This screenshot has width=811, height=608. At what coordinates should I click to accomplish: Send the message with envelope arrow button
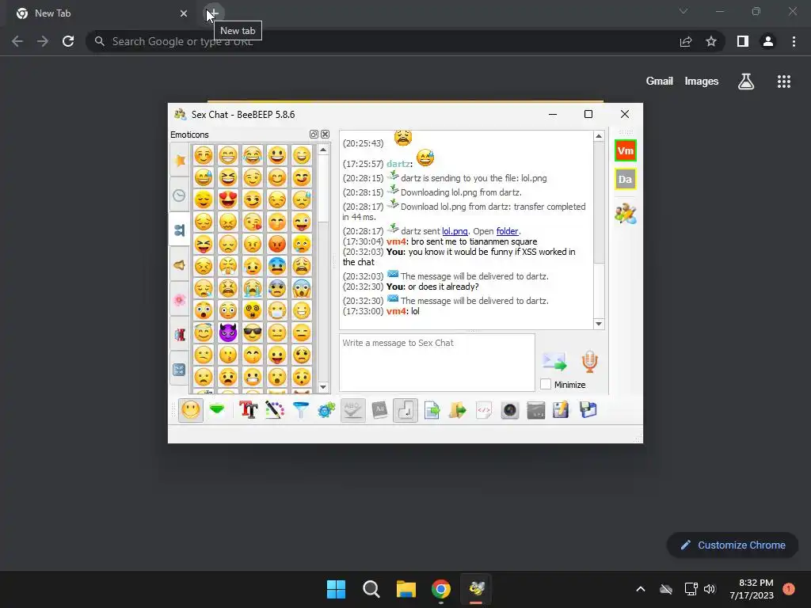tap(554, 361)
